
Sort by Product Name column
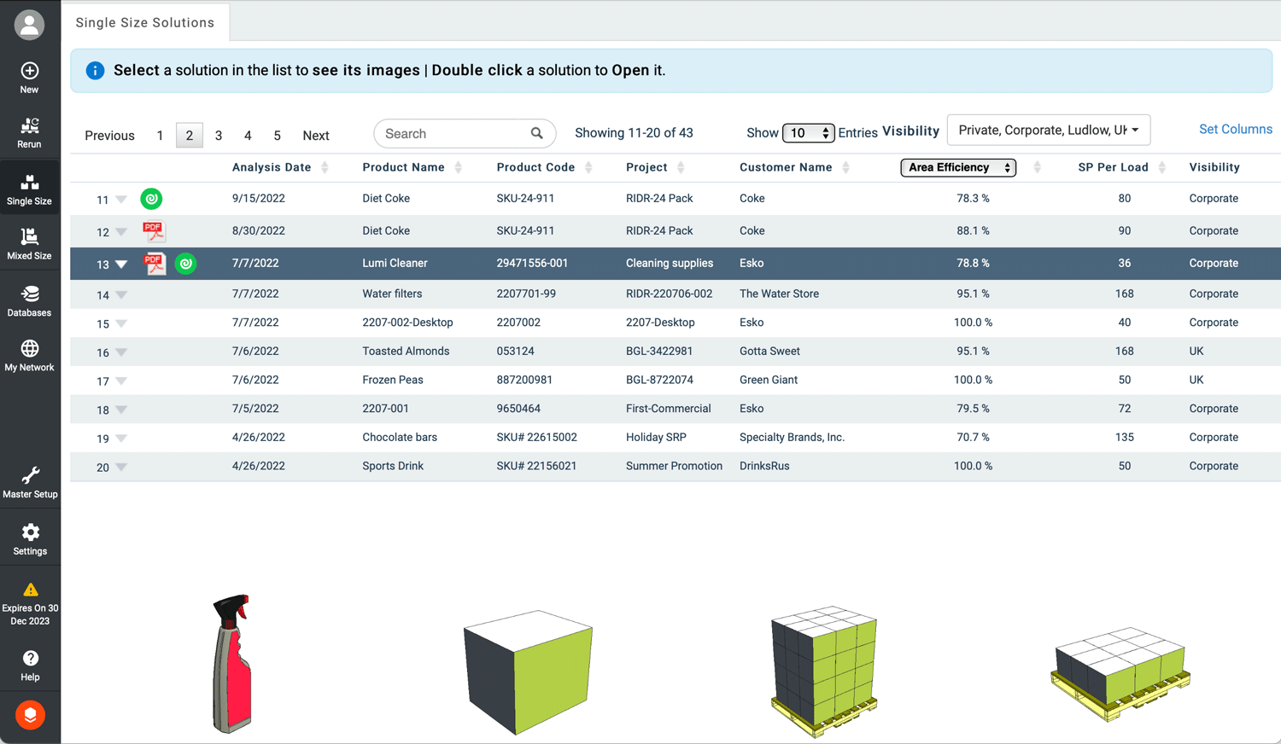tap(459, 167)
